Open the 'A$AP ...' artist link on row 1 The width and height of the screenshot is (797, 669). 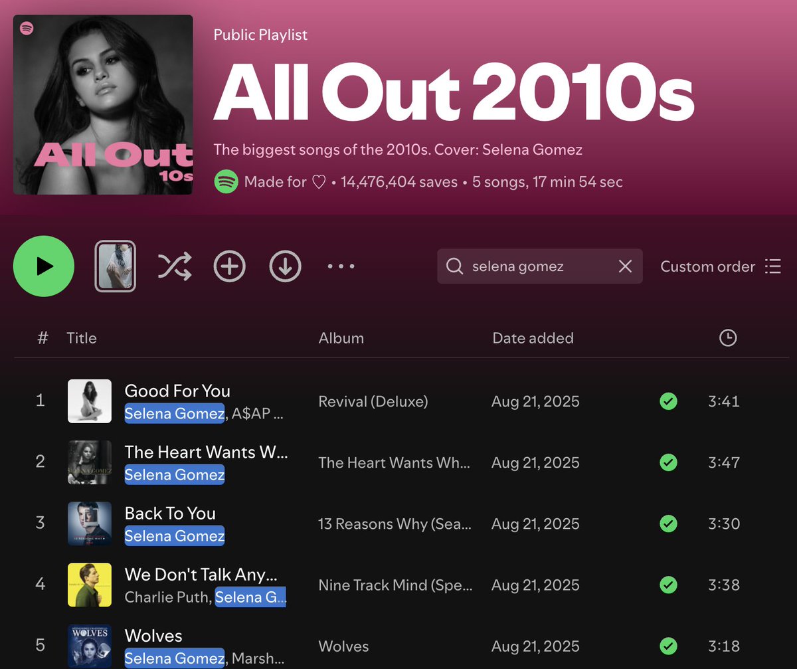click(258, 414)
